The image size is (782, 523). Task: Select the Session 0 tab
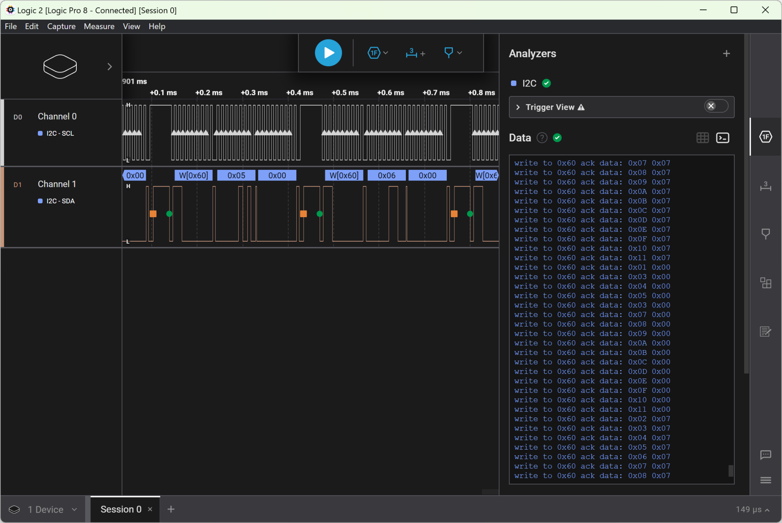coord(121,509)
